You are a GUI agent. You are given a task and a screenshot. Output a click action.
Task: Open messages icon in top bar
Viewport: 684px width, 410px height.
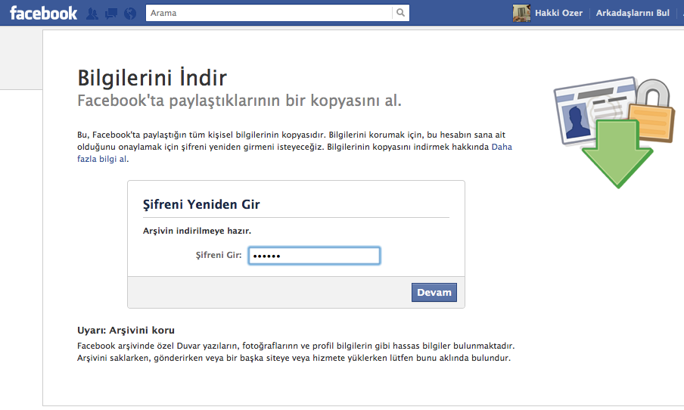(110, 14)
